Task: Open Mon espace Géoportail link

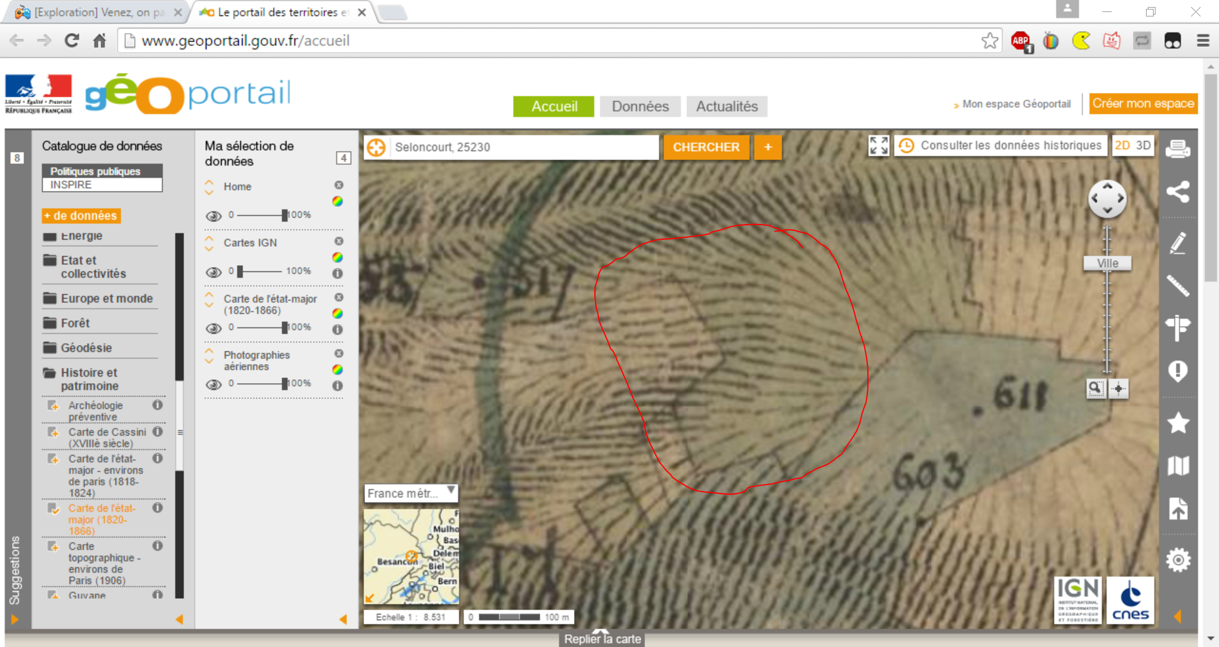Action: pyautogui.click(x=1016, y=104)
